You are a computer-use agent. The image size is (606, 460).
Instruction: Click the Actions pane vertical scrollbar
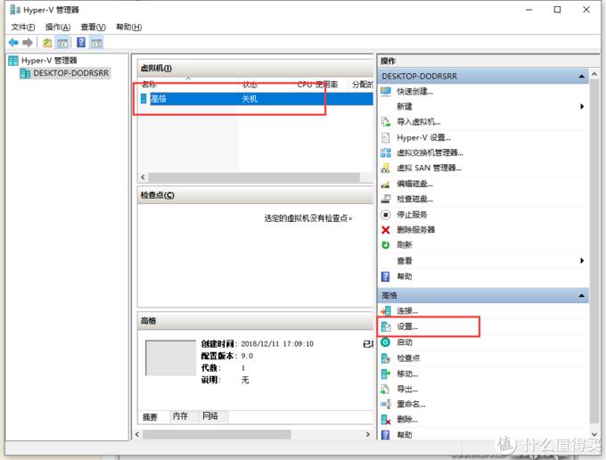point(594,251)
